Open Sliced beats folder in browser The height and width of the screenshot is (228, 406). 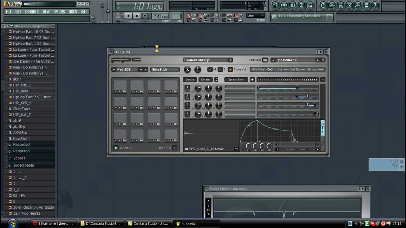click(x=23, y=165)
